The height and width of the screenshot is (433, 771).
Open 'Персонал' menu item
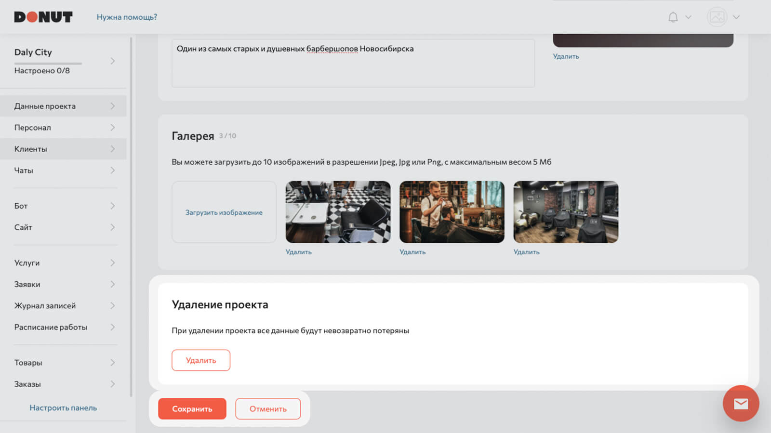pos(63,127)
